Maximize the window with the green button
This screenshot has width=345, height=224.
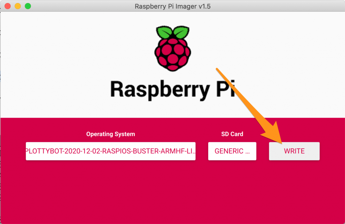click(x=28, y=6)
